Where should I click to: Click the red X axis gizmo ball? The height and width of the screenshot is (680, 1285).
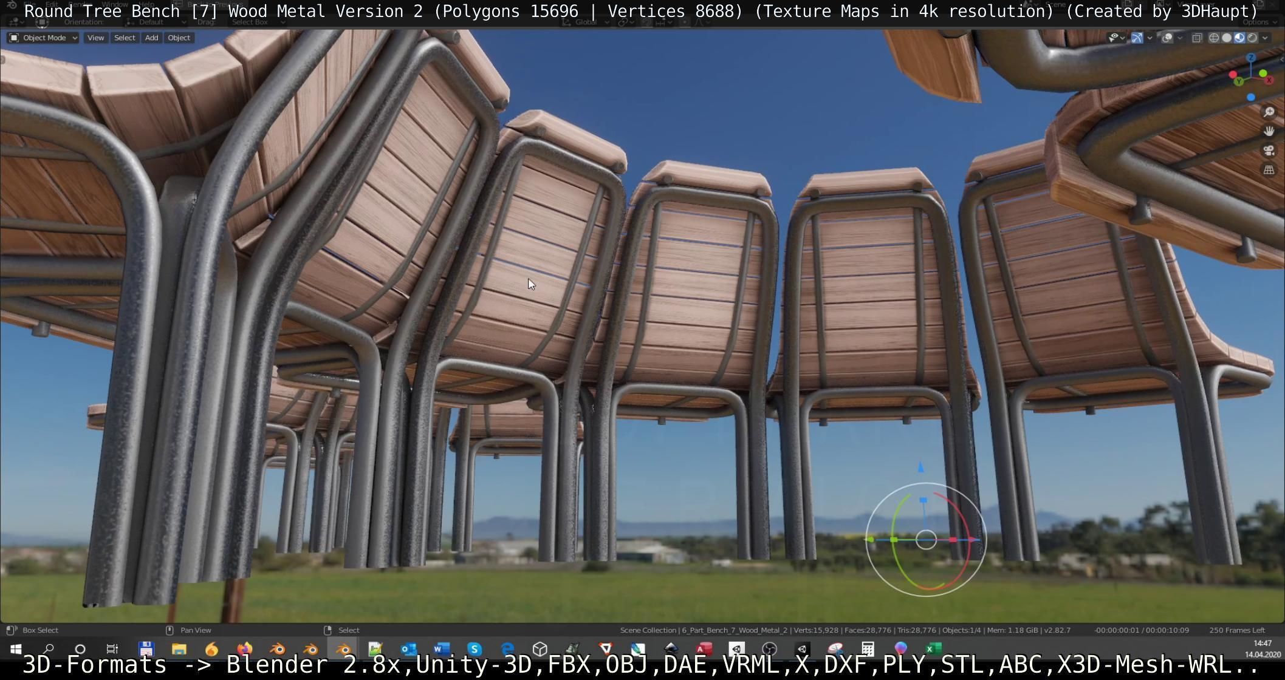(1269, 80)
